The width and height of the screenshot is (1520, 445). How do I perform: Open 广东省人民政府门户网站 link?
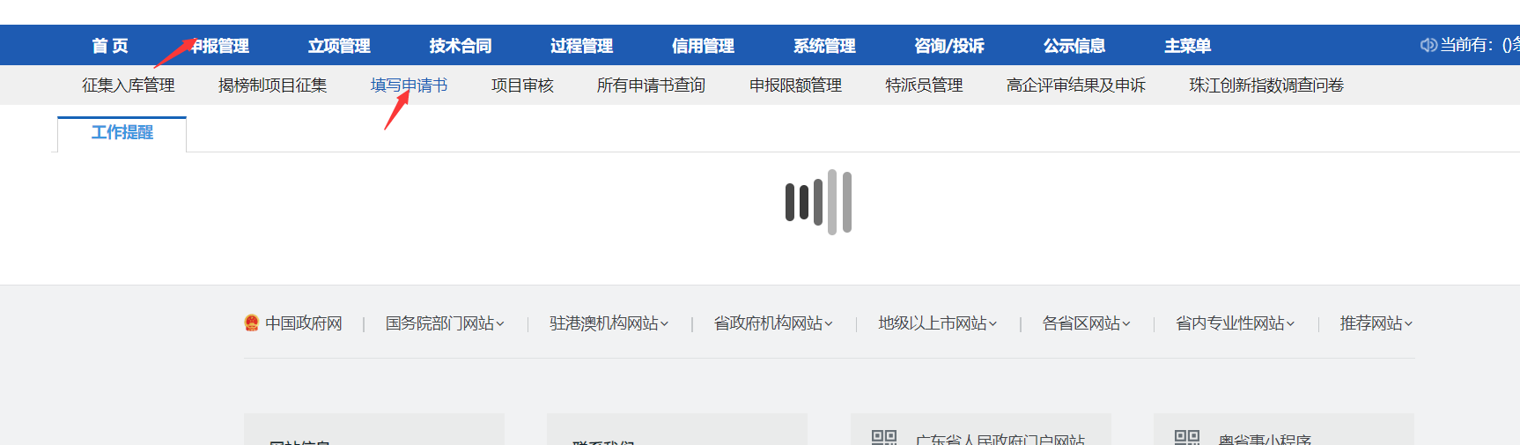point(1000,439)
